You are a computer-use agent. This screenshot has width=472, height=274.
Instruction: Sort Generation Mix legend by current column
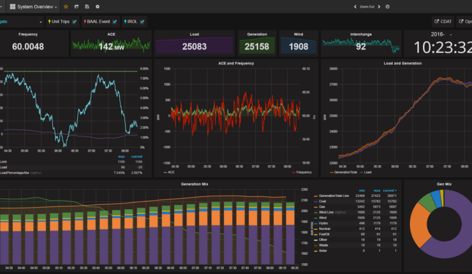click(x=390, y=191)
